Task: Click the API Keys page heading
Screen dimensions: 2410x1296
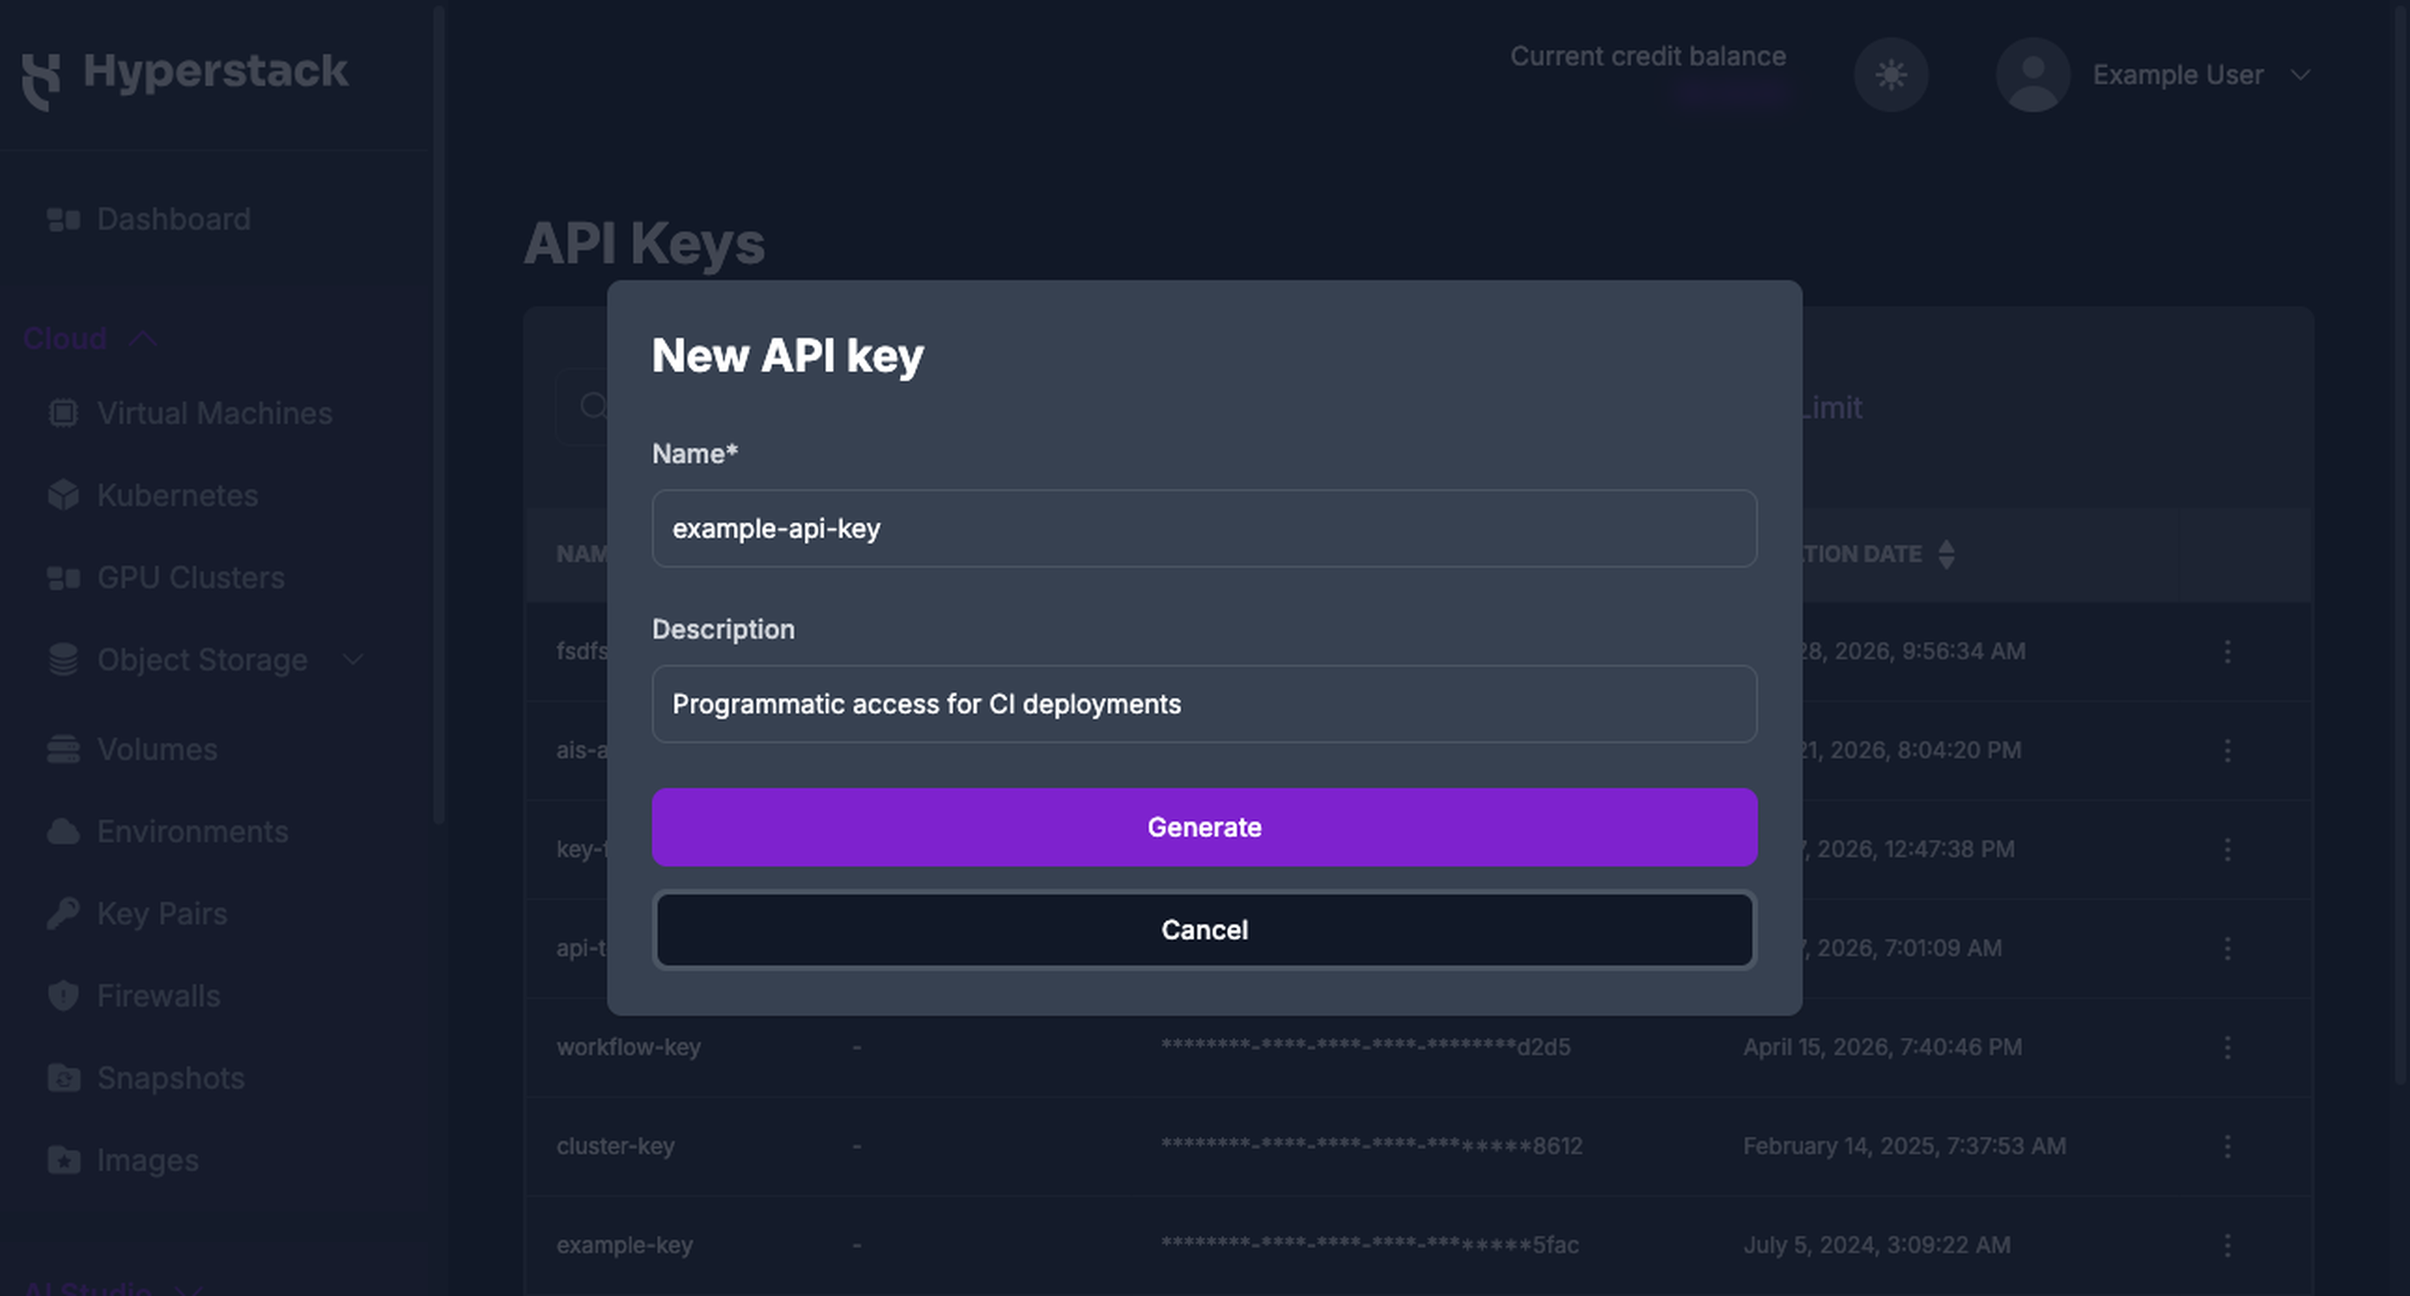Action: tap(643, 243)
